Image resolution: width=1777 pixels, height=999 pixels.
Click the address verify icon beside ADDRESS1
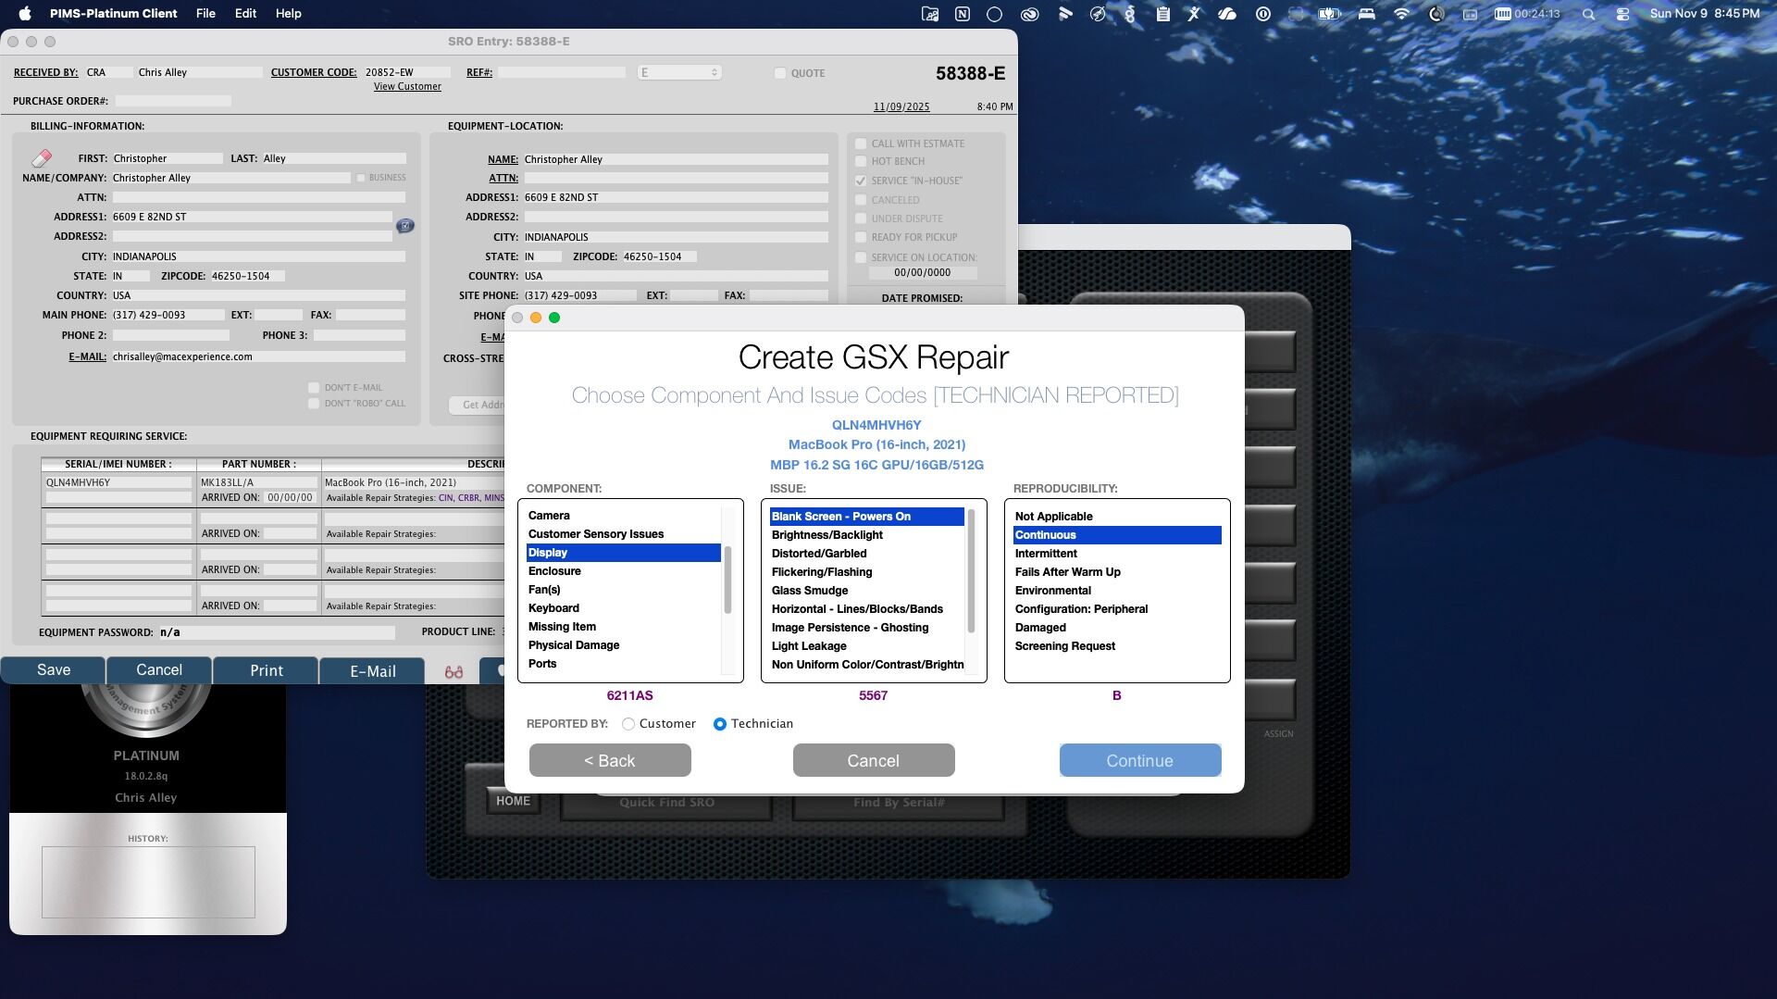(405, 226)
